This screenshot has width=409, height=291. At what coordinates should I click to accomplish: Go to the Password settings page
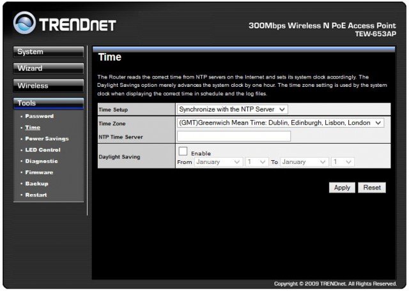click(x=39, y=116)
